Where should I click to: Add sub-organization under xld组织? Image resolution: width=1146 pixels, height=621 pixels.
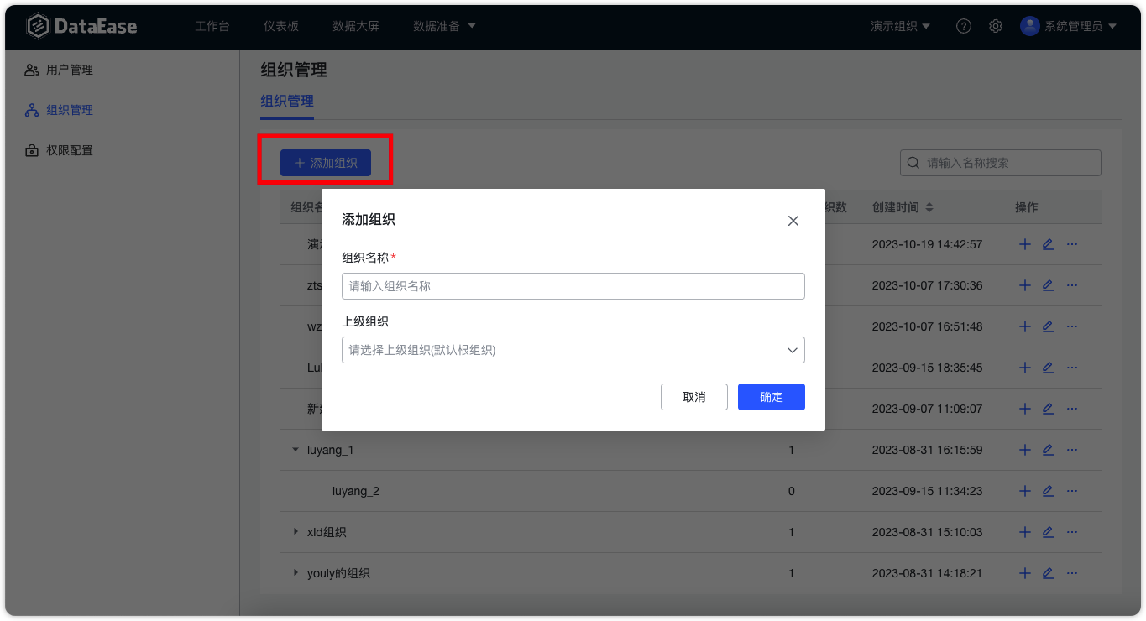click(x=1024, y=532)
